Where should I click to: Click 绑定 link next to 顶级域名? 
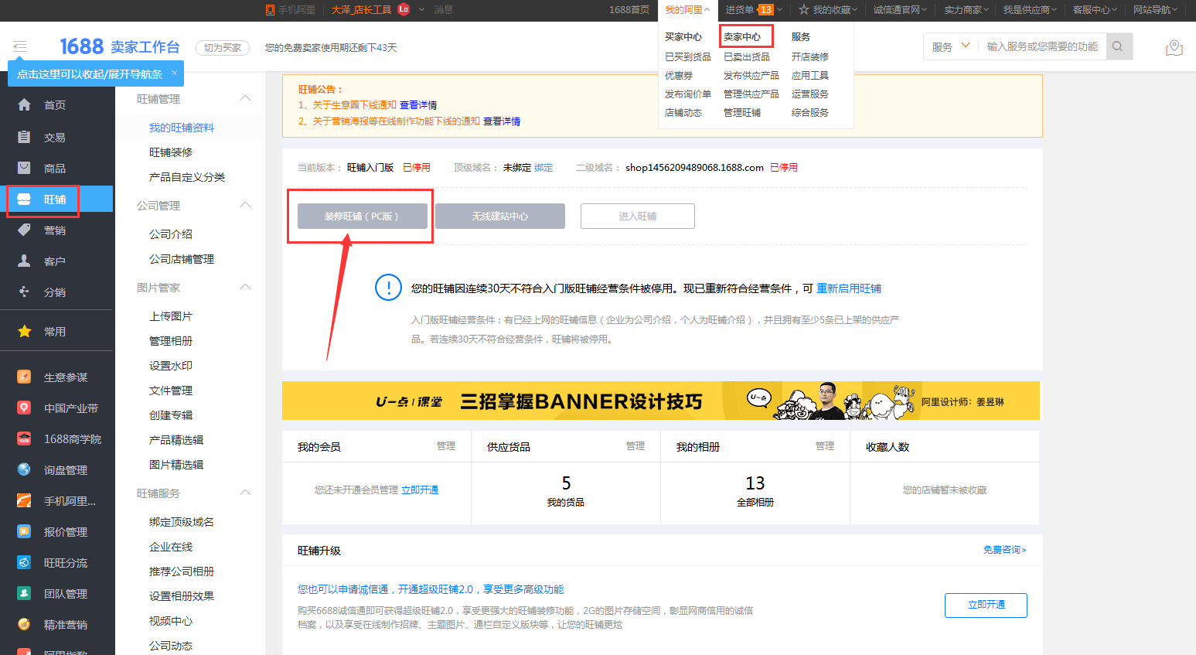coord(543,167)
